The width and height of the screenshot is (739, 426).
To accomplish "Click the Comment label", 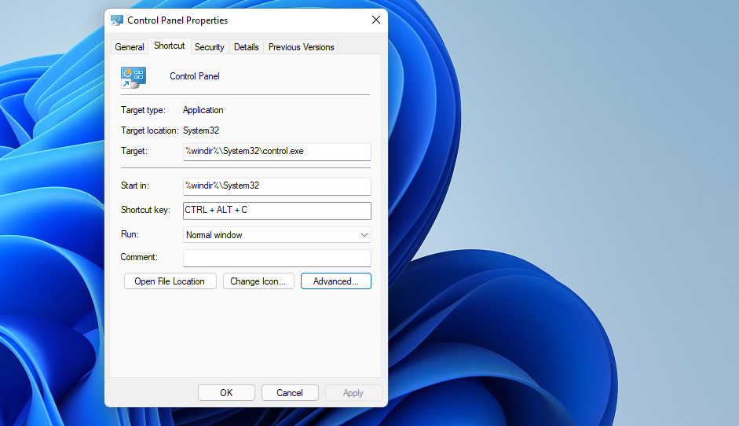I will 139,257.
